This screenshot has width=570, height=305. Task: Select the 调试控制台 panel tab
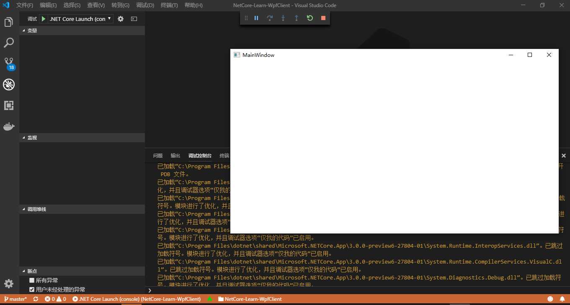(200, 156)
